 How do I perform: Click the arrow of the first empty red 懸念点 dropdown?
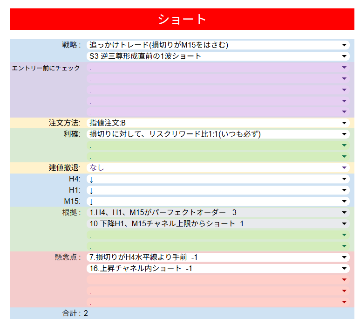point(344,280)
